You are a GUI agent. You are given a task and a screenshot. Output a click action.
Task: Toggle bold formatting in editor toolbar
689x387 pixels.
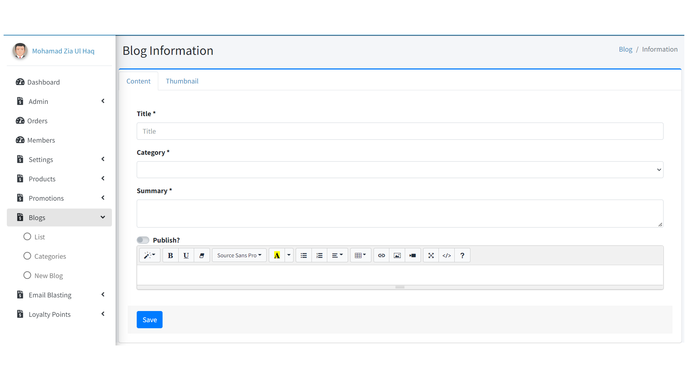[170, 255]
